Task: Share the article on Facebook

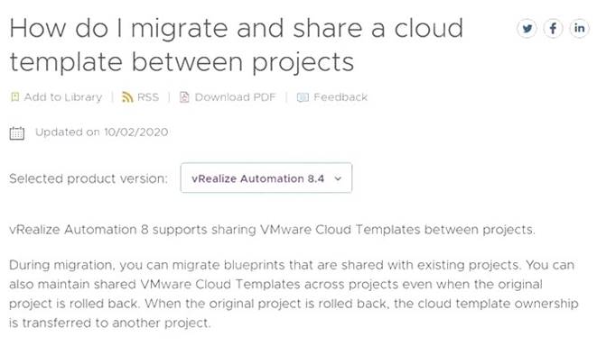Action: point(554,28)
